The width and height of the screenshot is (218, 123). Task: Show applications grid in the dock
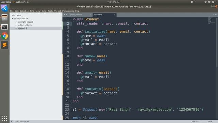(x=4, y=118)
